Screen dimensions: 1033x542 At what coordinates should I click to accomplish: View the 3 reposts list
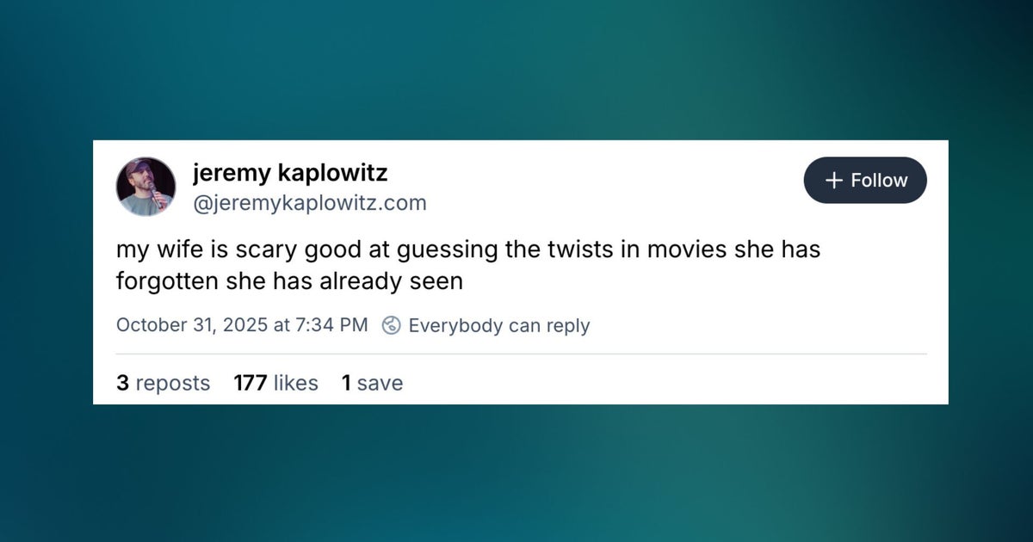[164, 383]
